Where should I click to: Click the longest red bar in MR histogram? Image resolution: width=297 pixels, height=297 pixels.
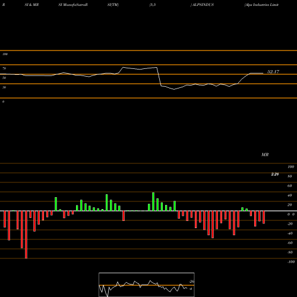[26, 235]
